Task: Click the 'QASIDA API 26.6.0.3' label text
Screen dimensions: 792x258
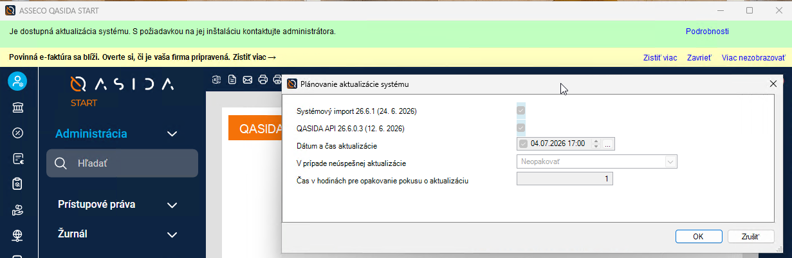Action: coord(350,129)
